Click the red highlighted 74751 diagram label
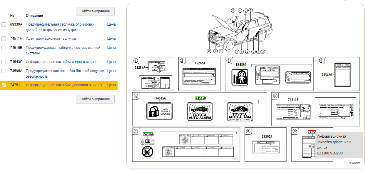Screen dimensions: 366x170 [x=312, y=132]
